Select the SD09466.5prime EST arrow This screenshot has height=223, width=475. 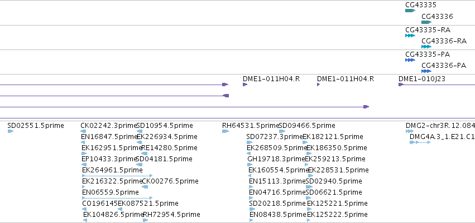coord(282,131)
